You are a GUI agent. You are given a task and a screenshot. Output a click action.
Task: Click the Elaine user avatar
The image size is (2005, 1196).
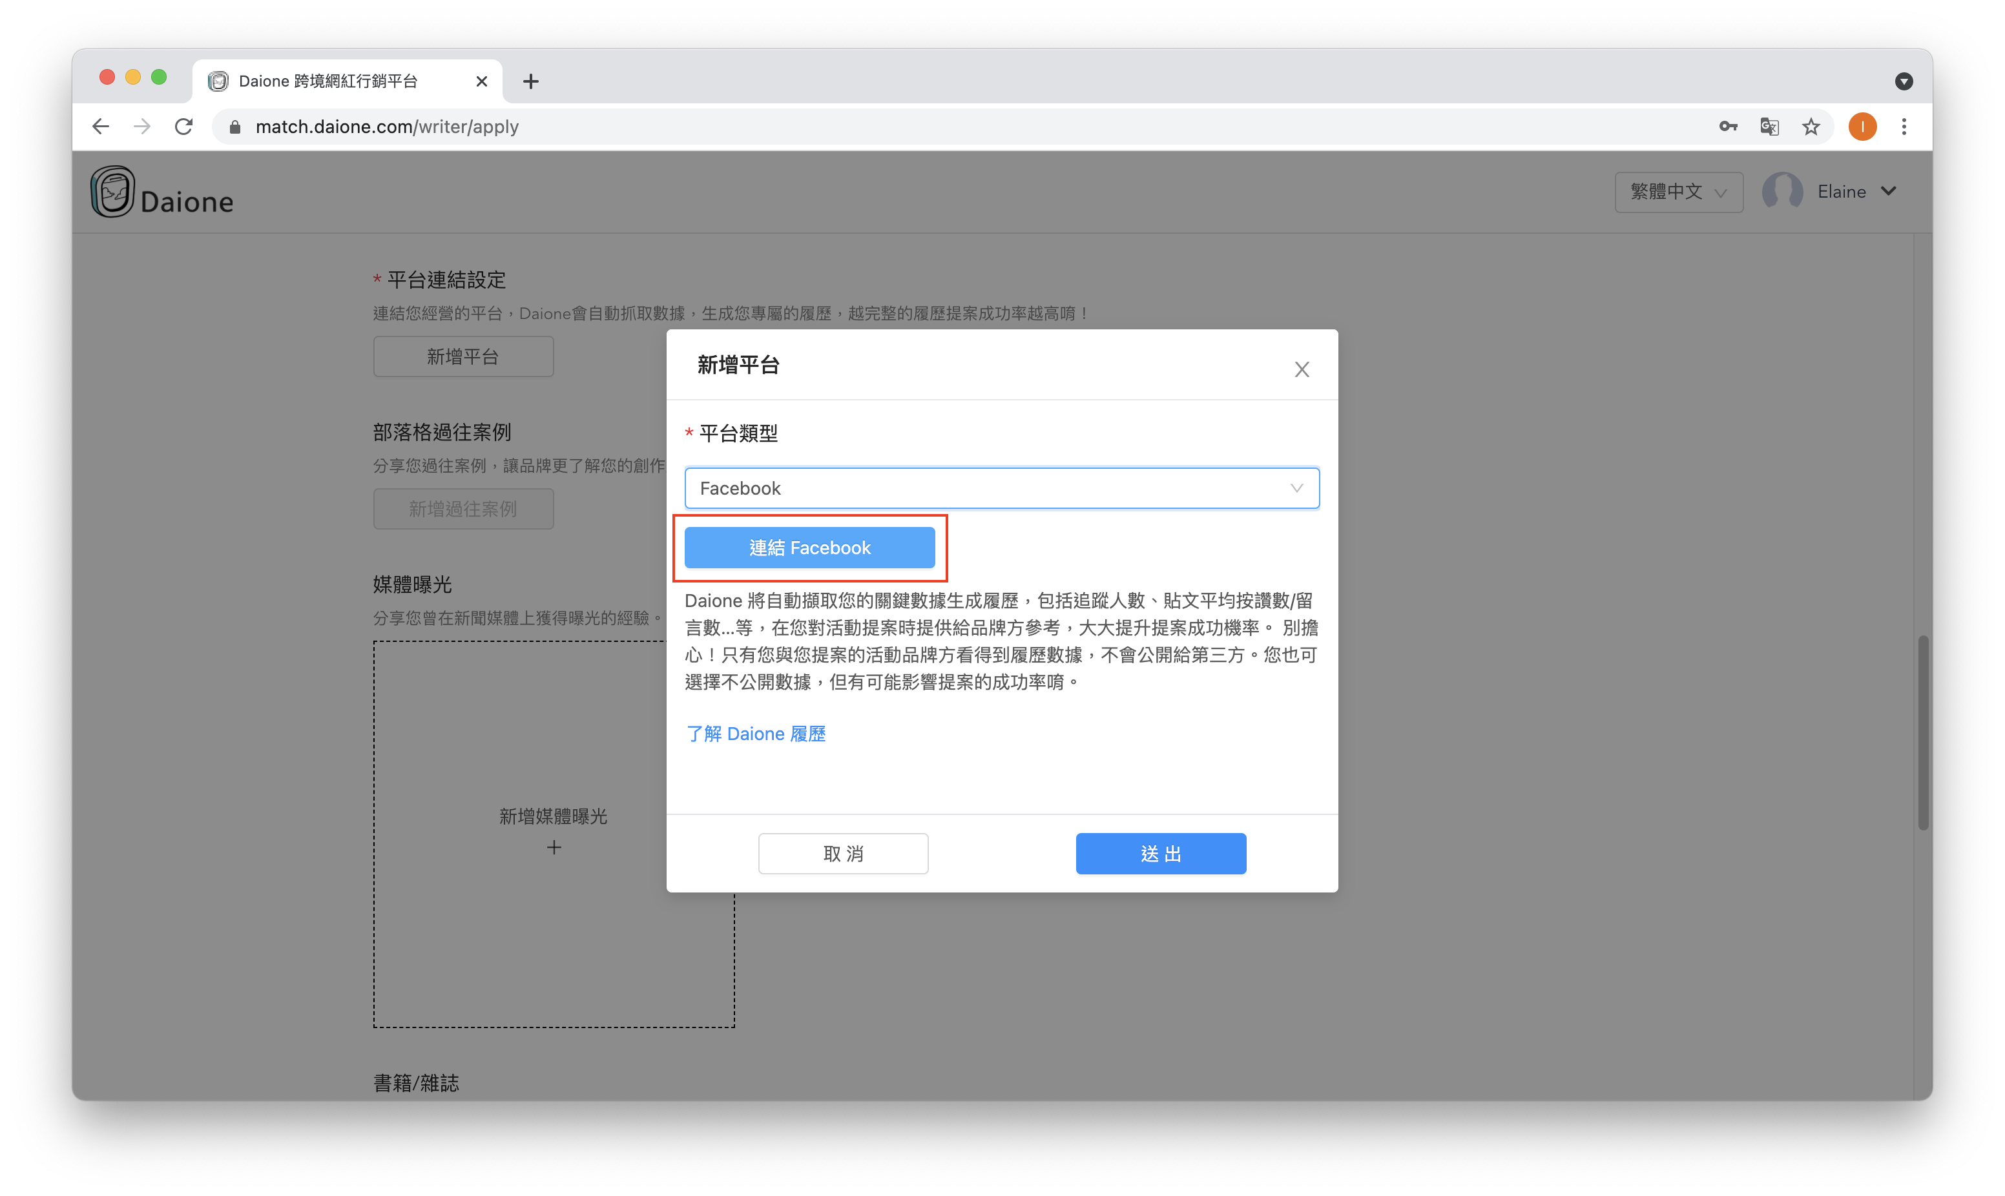(x=1782, y=192)
